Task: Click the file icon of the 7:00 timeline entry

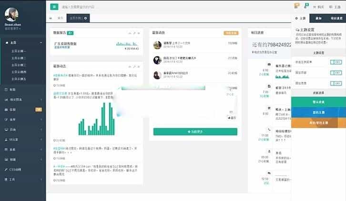Action: [269, 86]
